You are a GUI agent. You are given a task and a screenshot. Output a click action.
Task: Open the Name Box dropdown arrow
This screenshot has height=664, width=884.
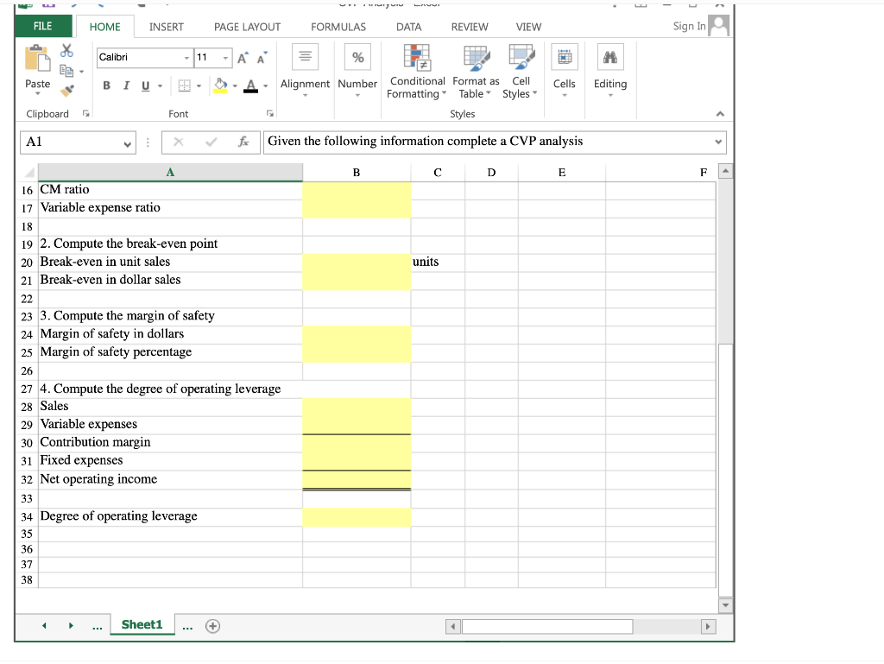pyautogui.click(x=128, y=144)
